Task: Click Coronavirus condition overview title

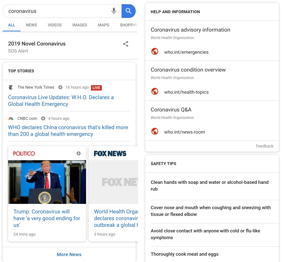Action: 188,70
